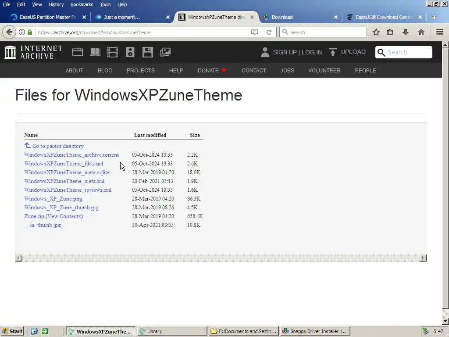Viewport: 449px width, 337px height.
Task: Open the CONTACT nav link
Action: [254, 71]
